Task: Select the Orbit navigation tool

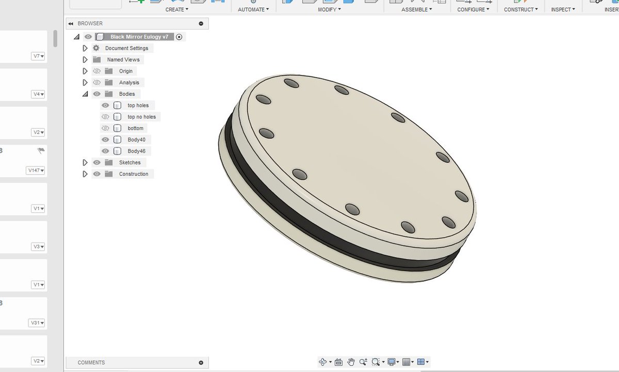Action: [x=323, y=362]
